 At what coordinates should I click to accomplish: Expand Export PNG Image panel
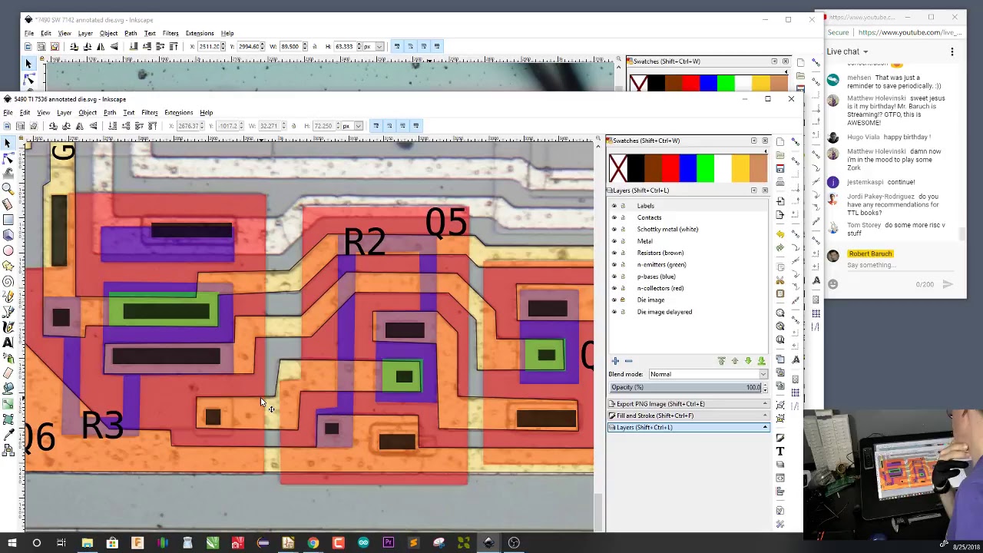[x=688, y=404]
